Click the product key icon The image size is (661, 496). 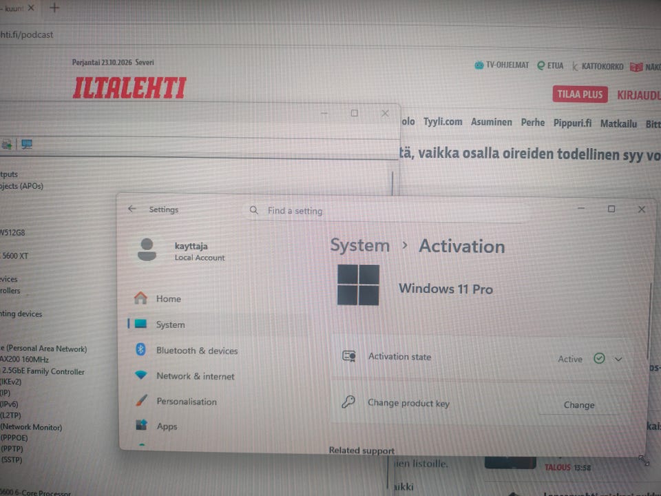pos(348,402)
